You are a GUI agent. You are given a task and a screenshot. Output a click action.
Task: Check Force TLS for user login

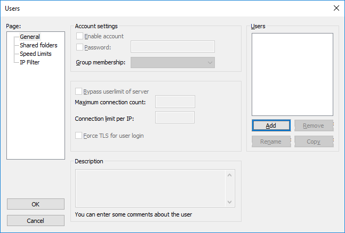(80, 136)
